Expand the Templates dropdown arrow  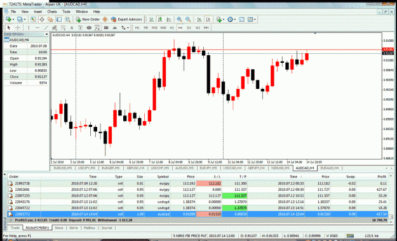click(255, 20)
